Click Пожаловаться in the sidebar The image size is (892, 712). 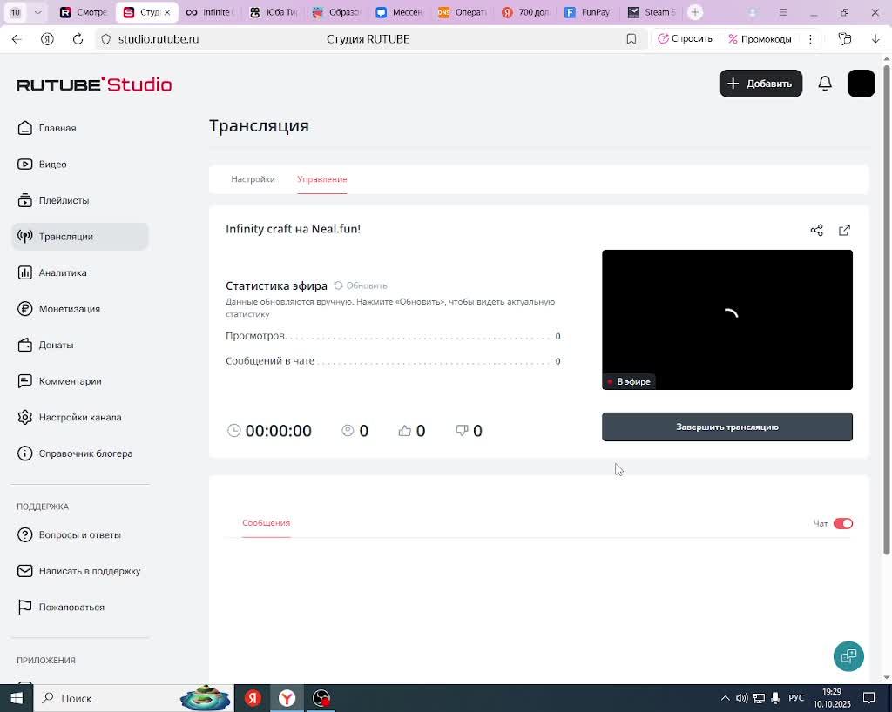point(61,607)
